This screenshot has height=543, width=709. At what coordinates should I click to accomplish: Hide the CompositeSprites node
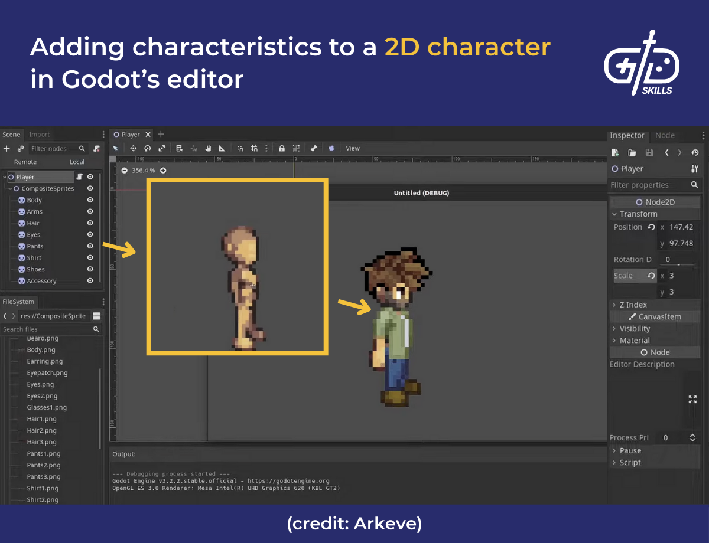[89, 188]
